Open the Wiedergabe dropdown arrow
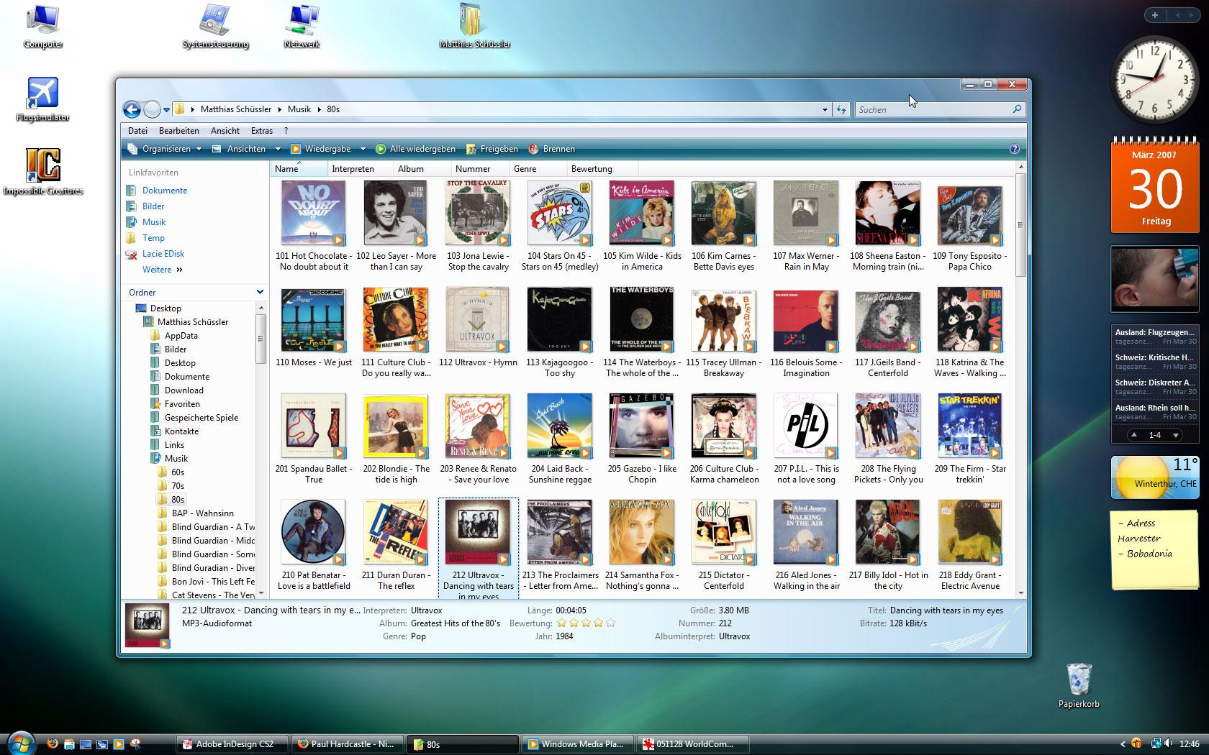The height and width of the screenshot is (755, 1209). coord(362,149)
